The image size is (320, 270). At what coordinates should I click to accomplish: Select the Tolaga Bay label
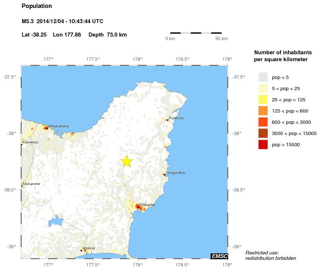coord(176,173)
